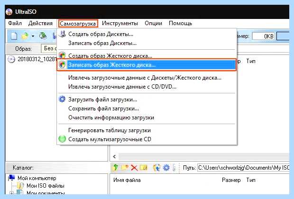Screen dimensions: 294x199
Task: Click the Тип column header in lower pane
Action: coord(251,180)
